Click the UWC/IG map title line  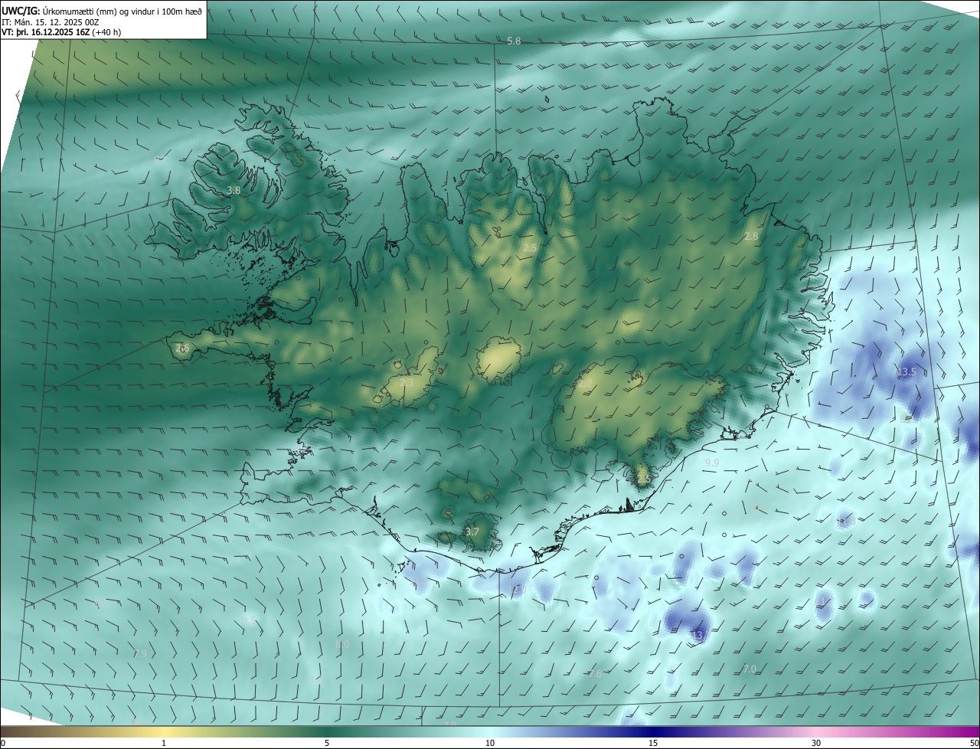102,10
